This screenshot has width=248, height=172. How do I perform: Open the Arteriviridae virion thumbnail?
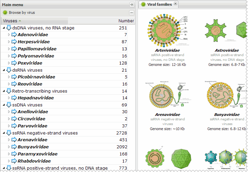(168, 30)
